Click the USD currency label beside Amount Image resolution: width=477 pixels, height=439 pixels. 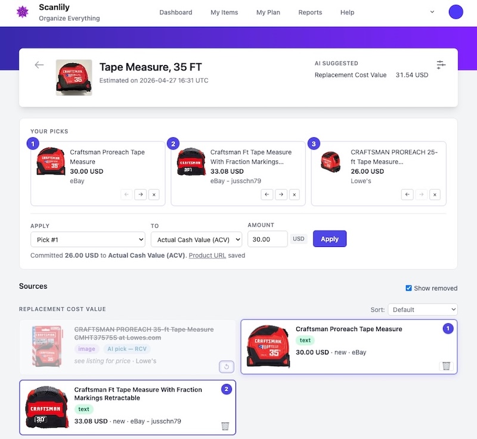pos(299,239)
